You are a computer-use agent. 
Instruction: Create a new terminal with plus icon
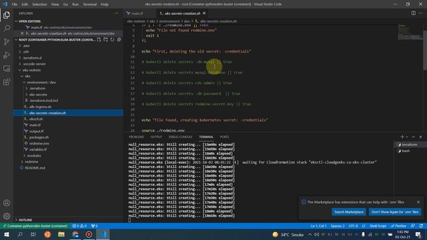402,137
